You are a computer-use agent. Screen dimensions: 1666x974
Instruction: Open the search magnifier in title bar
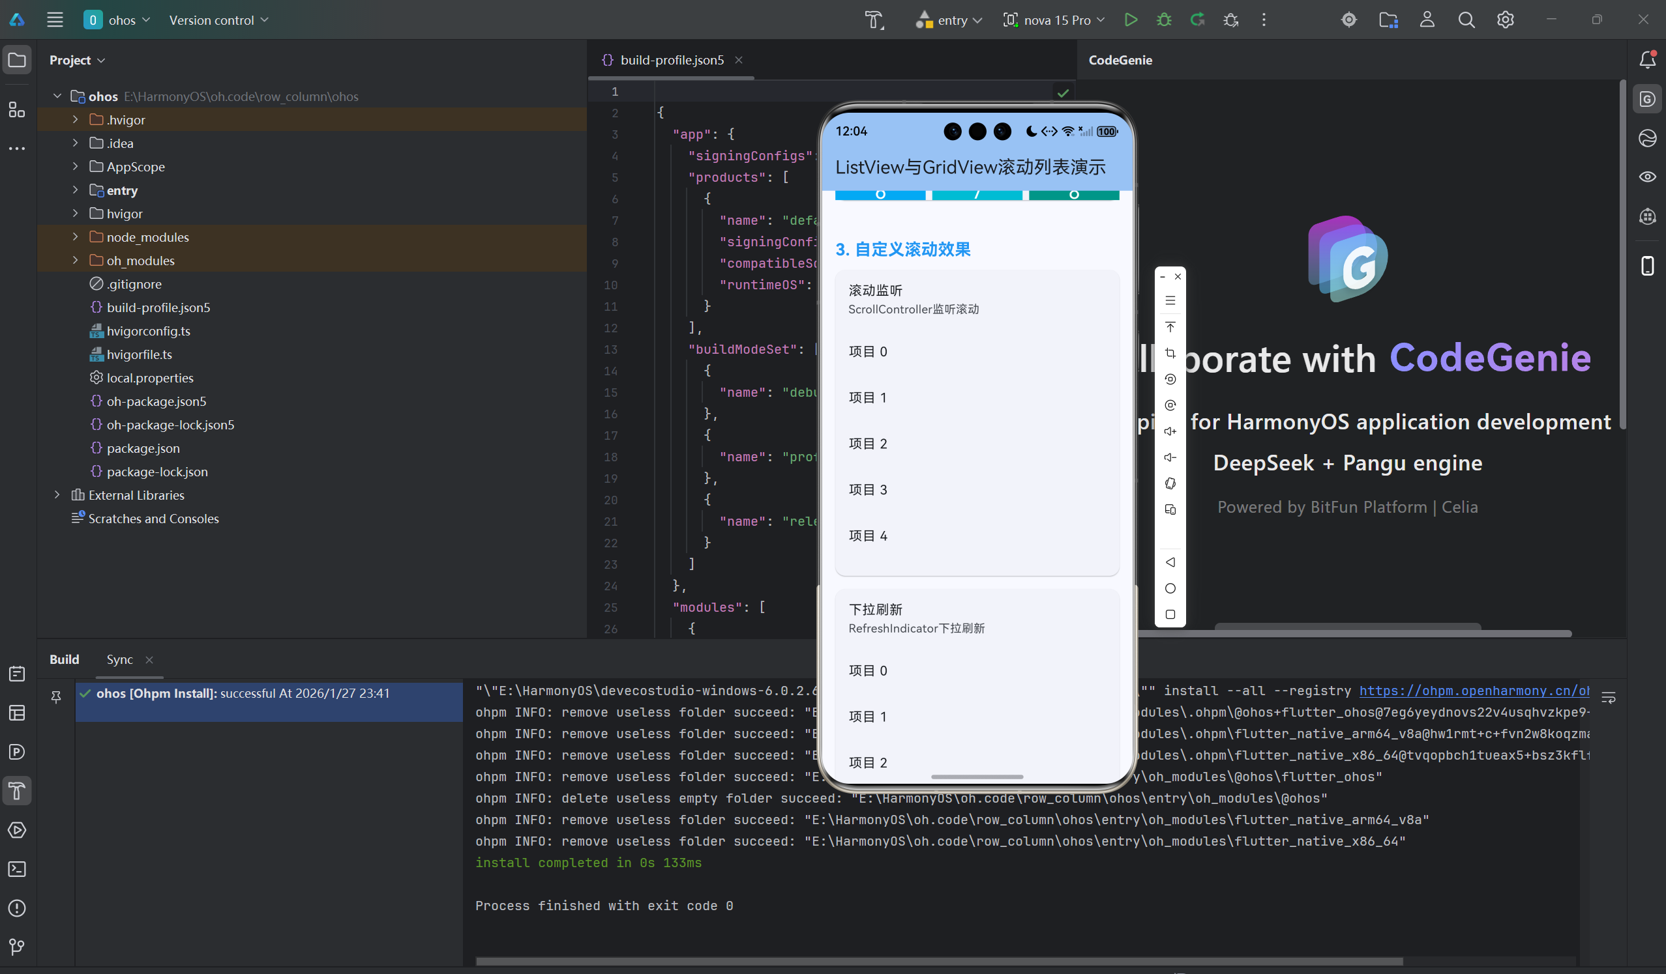coord(1466,20)
